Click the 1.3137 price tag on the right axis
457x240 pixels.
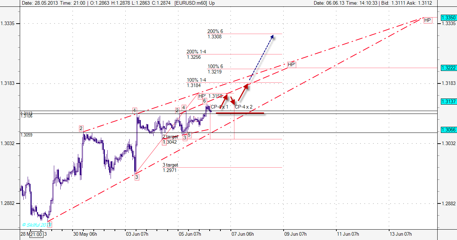[x=448, y=101]
